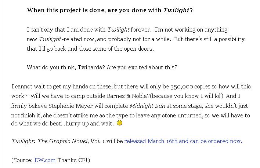
Task: Click the 'Barnes & Noble' text
Action: tap(128, 96)
